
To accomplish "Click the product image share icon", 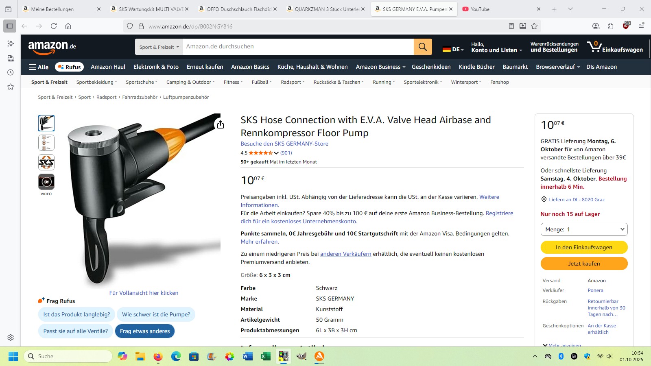I will [220, 124].
